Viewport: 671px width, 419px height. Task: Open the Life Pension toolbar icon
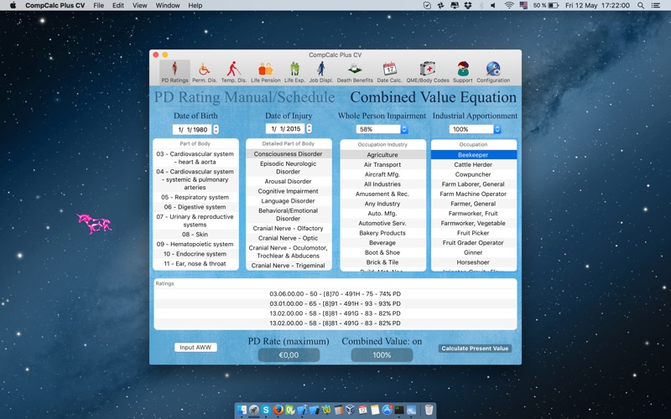[x=265, y=72]
